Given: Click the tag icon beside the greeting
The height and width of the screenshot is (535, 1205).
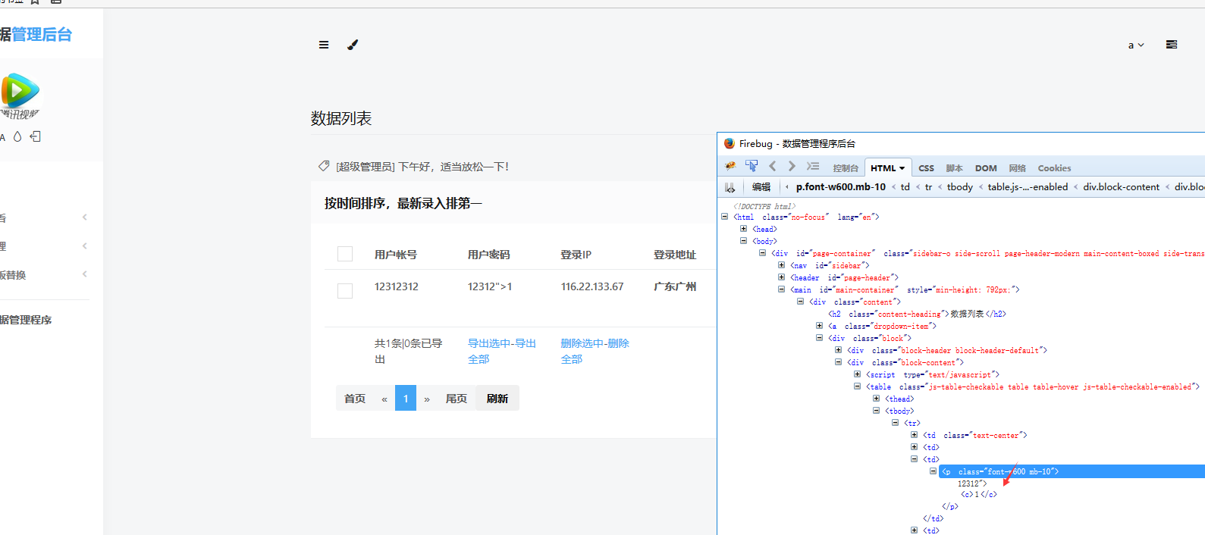Looking at the screenshot, I should [x=324, y=166].
